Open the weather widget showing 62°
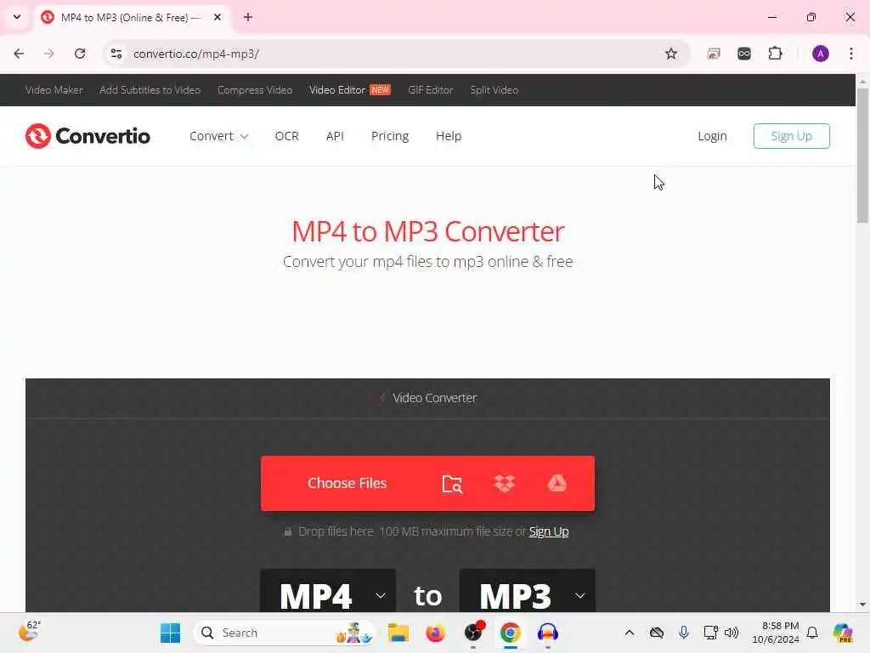The height and width of the screenshot is (653, 870). [x=30, y=632]
